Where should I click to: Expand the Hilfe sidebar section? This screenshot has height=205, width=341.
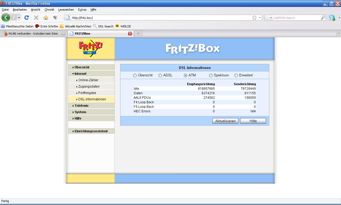point(91,118)
